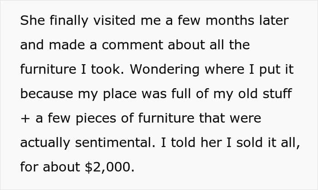This screenshot has height=190, width=318.
Task: Click the word "visited"
Action: click(x=114, y=20)
